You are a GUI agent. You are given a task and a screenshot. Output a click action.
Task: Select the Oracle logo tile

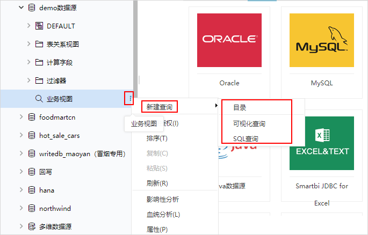tap(229, 40)
